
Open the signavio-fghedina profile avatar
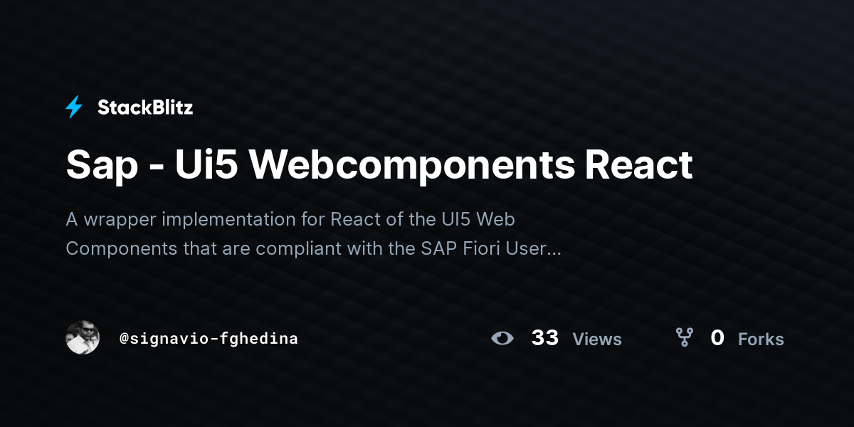(83, 337)
